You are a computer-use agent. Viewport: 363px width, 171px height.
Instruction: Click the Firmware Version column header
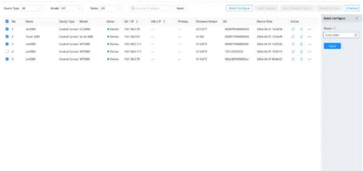(x=207, y=22)
